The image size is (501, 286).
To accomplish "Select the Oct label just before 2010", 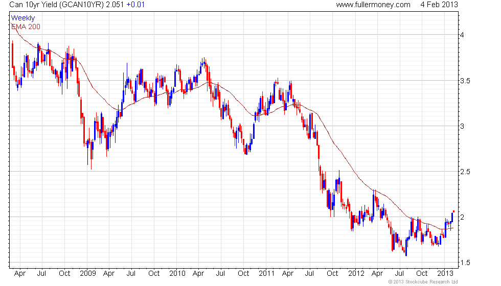I will [x=154, y=274].
